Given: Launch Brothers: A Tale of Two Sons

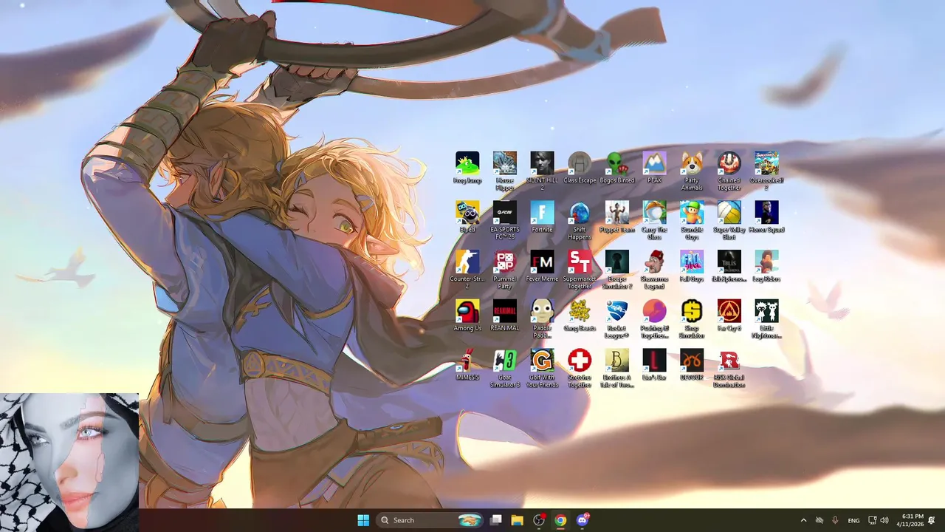Looking at the screenshot, I should [617, 369].
